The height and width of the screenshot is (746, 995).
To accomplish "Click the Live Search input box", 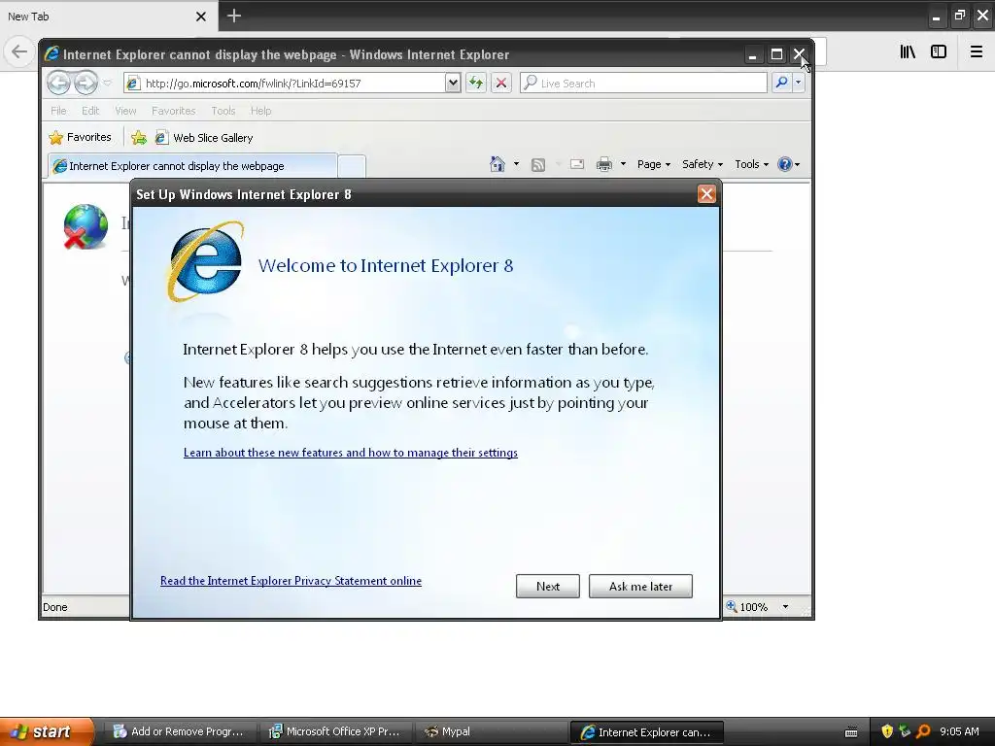I will [643, 84].
